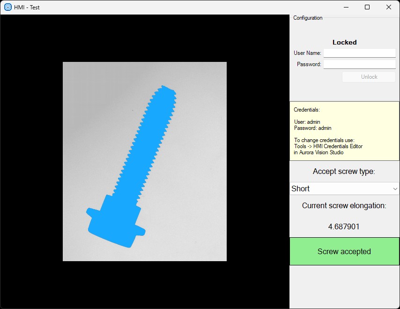
Task: Minimize the HMI - Test window
Action: click(x=346, y=7)
